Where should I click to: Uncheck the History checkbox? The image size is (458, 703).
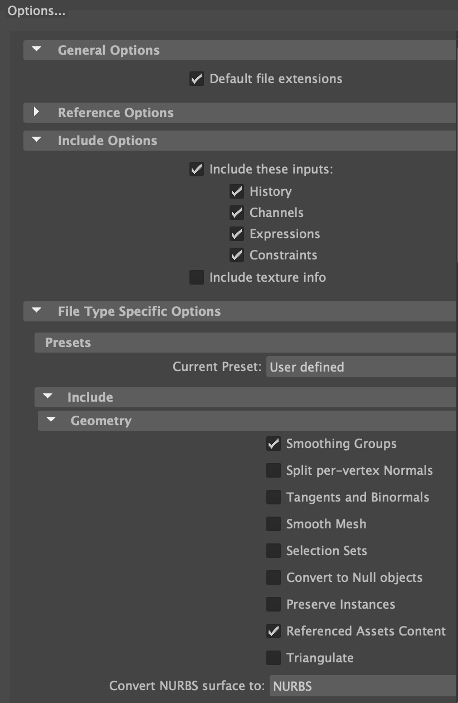coord(237,191)
